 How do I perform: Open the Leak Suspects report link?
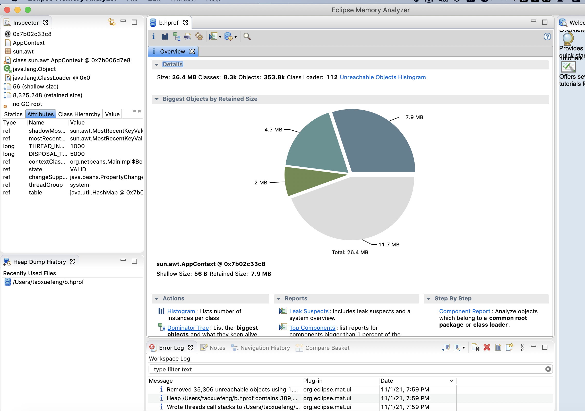(x=309, y=311)
